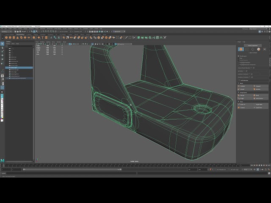Create a polygon cone from the shelf

(x=17, y=38)
